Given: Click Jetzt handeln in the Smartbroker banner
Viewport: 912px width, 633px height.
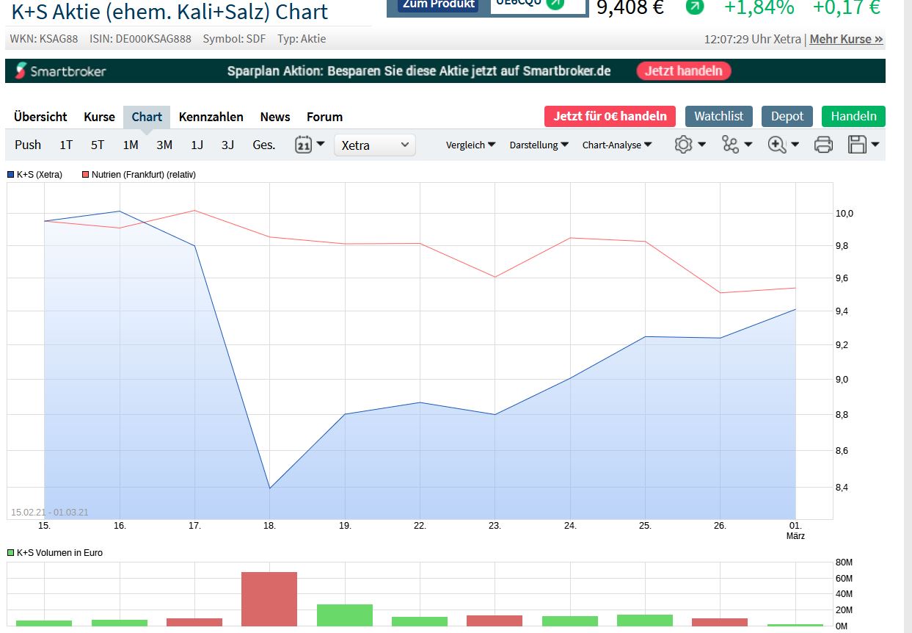Looking at the screenshot, I should click(684, 71).
